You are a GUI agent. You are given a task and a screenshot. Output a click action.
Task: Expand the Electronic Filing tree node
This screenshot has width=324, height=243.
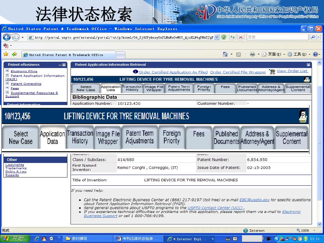7,71
